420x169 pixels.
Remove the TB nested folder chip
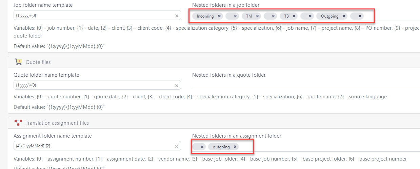coord(294,16)
